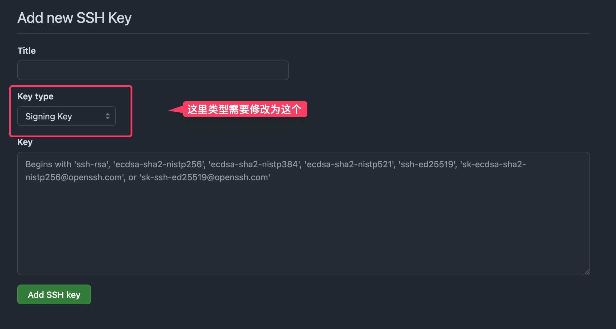This screenshot has width=616, height=329.
Task: Open the Key type dropdown
Action: pos(66,116)
